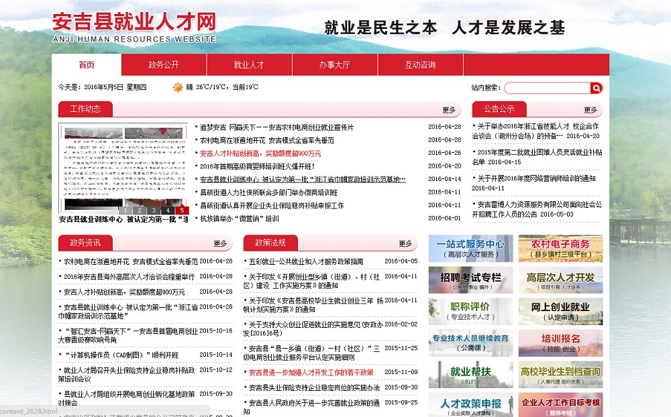Open underlined 安吉县就业训练中心 link in 工作动态
This screenshot has width=671, height=417.
303,180
